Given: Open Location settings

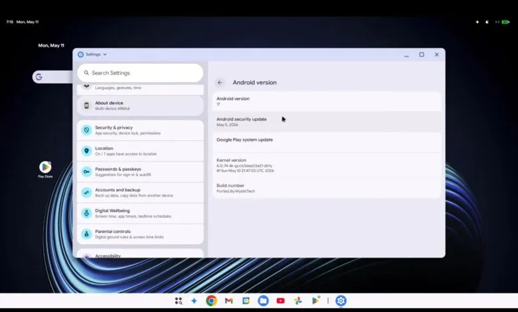Looking at the screenshot, I should pyautogui.click(x=140, y=151).
